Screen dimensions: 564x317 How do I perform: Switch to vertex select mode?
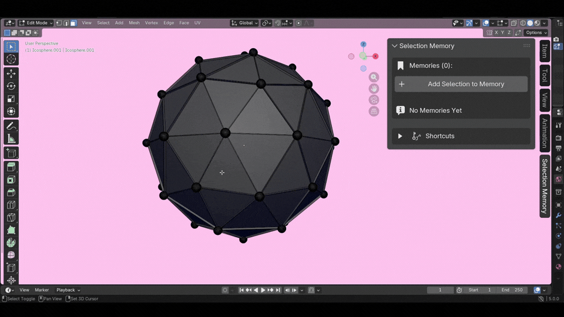59,23
